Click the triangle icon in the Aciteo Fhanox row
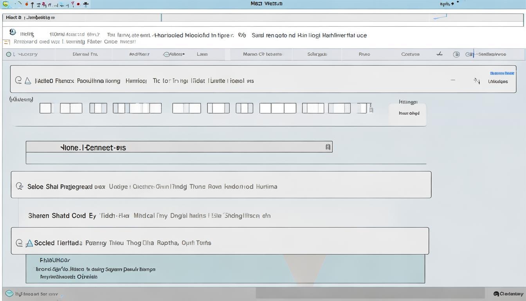Image resolution: width=526 pixels, height=301 pixels. (28, 81)
